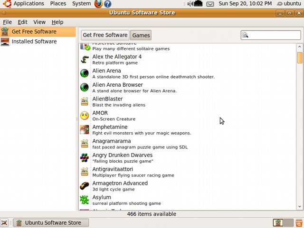Click '3d light cycle game' description

(x=114, y=190)
